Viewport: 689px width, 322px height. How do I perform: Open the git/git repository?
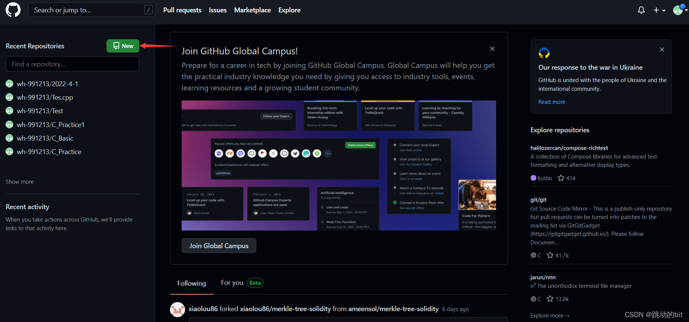click(x=539, y=200)
